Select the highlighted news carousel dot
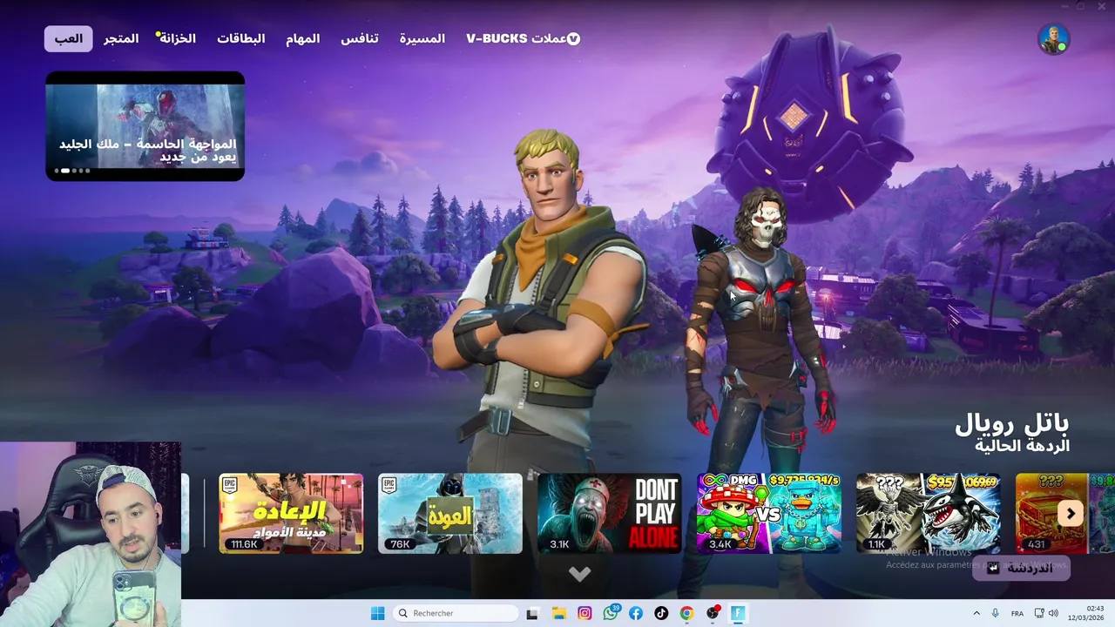 65,171
